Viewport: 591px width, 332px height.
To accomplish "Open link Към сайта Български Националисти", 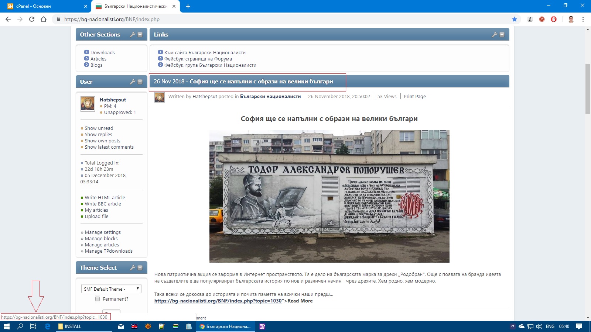I will (x=205, y=52).
